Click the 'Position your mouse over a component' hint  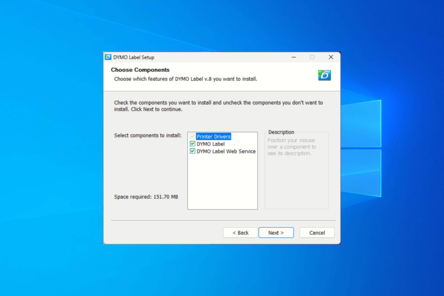coord(292,147)
